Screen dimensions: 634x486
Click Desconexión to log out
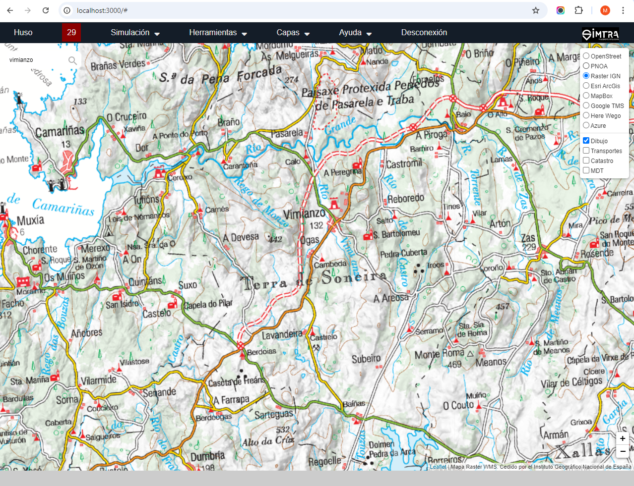coord(424,33)
